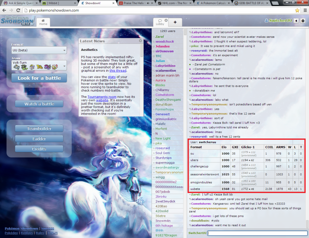Open options with the gear icon

tap(303, 21)
